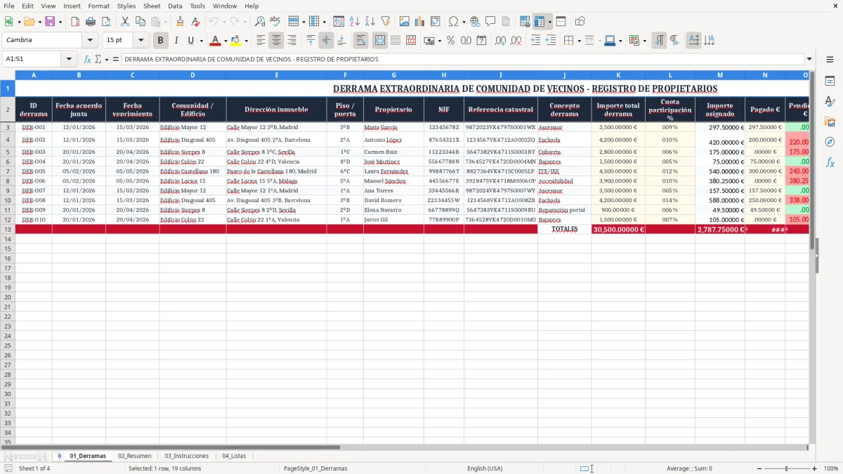This screenshot has height=474, width=843.
Task: Toggle Center Vertically alignment
Action: tap(326, 40)
